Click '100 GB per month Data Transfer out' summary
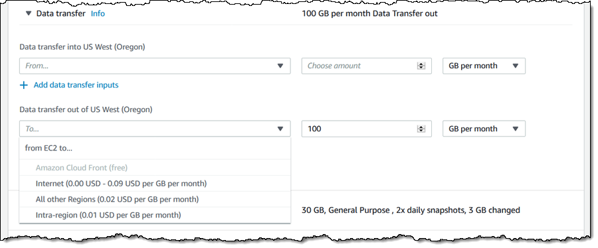Screen dimensions: 598x248 pos(369,14)
